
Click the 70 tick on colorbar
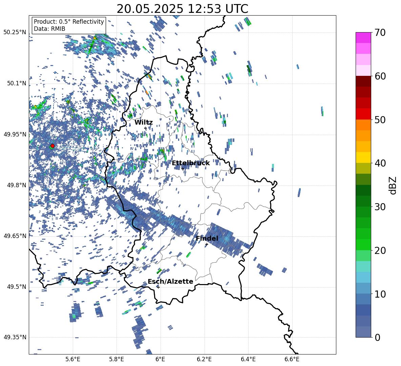pyautogui.click(x=380, y=33)
